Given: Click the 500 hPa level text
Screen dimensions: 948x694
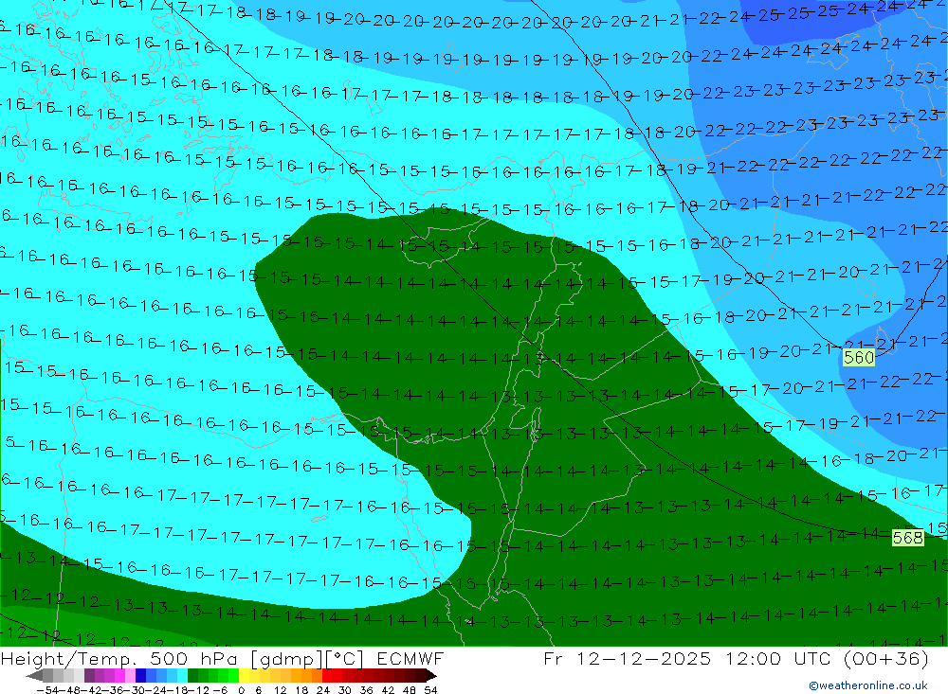Looking at the screenshot, I should 194,658.
